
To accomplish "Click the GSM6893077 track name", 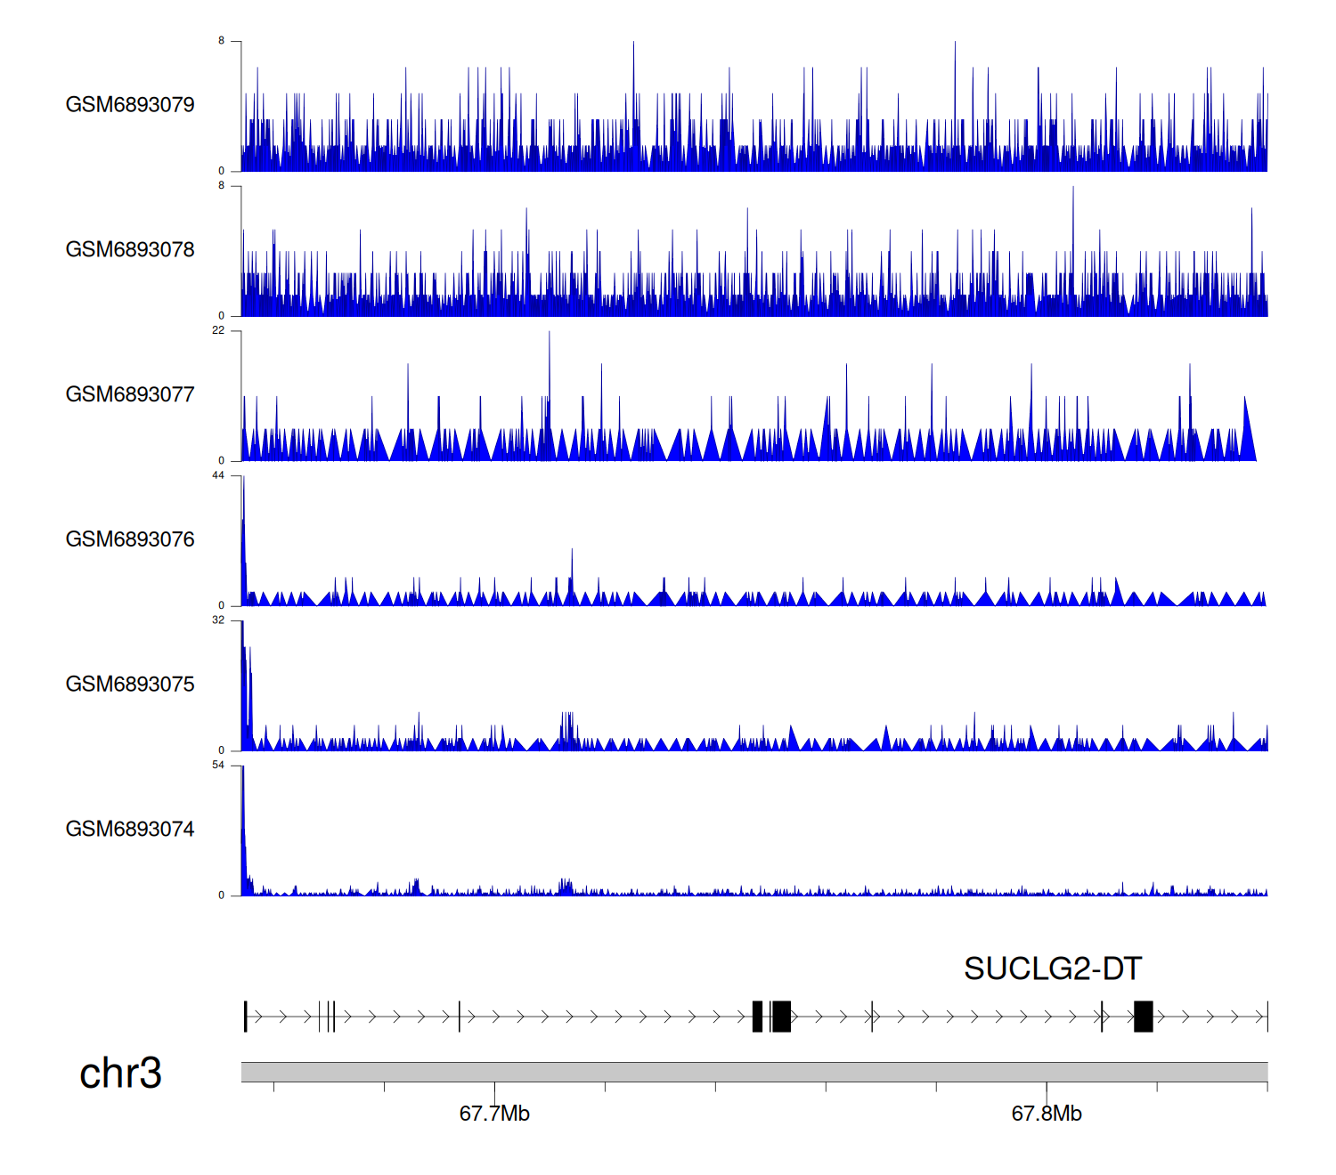I will (130, 395).
